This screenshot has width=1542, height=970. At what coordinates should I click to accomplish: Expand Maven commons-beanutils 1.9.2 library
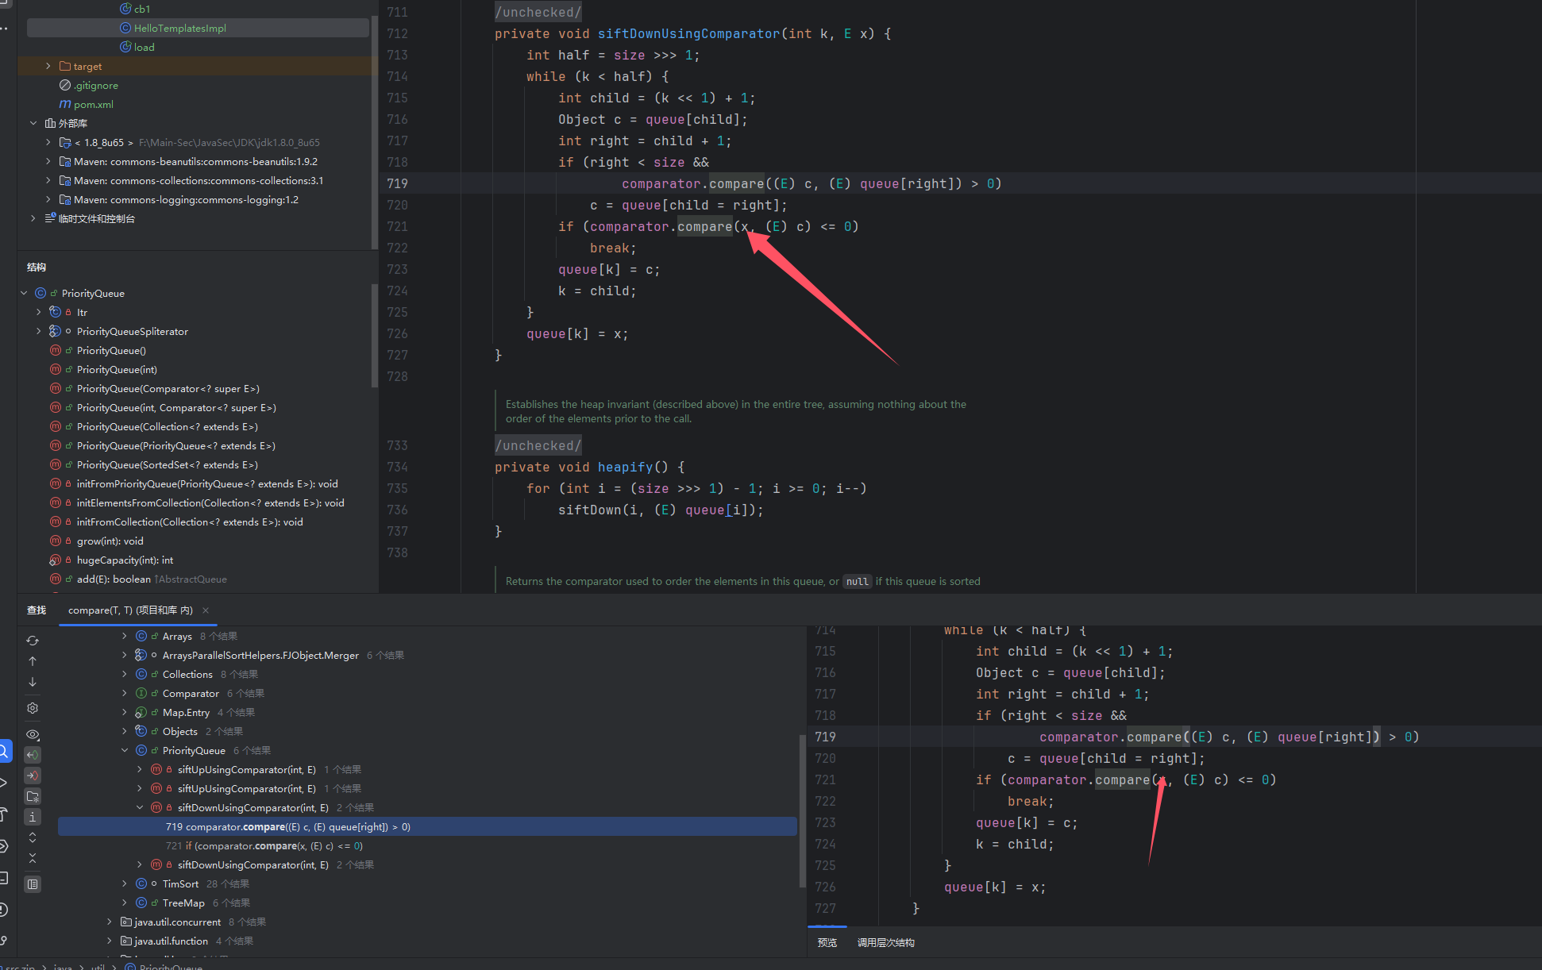click(x=48, y=161)
